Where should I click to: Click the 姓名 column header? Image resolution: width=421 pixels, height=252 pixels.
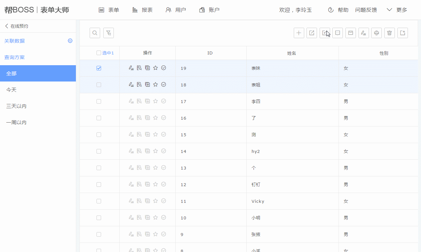291,53
